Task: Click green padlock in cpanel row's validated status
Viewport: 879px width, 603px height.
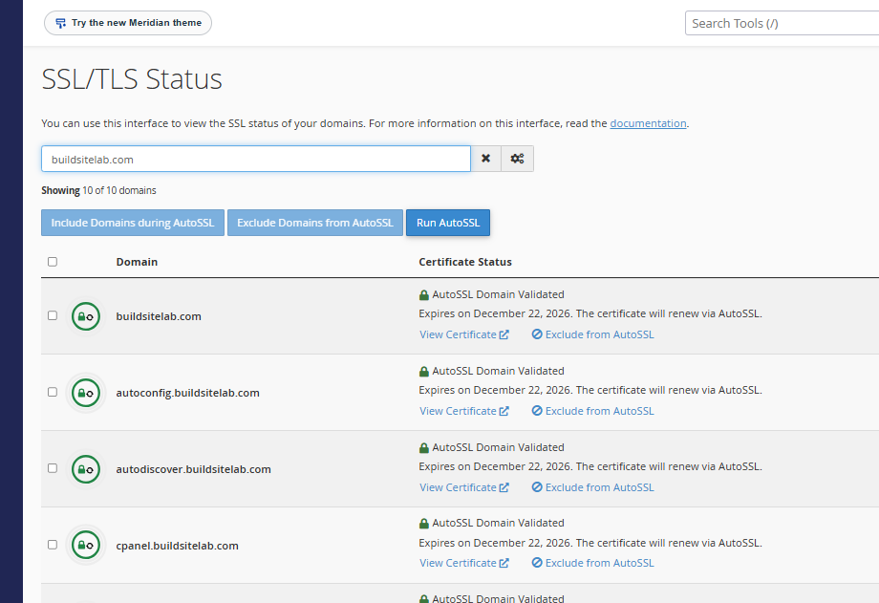Action: [x=424, y=524]
